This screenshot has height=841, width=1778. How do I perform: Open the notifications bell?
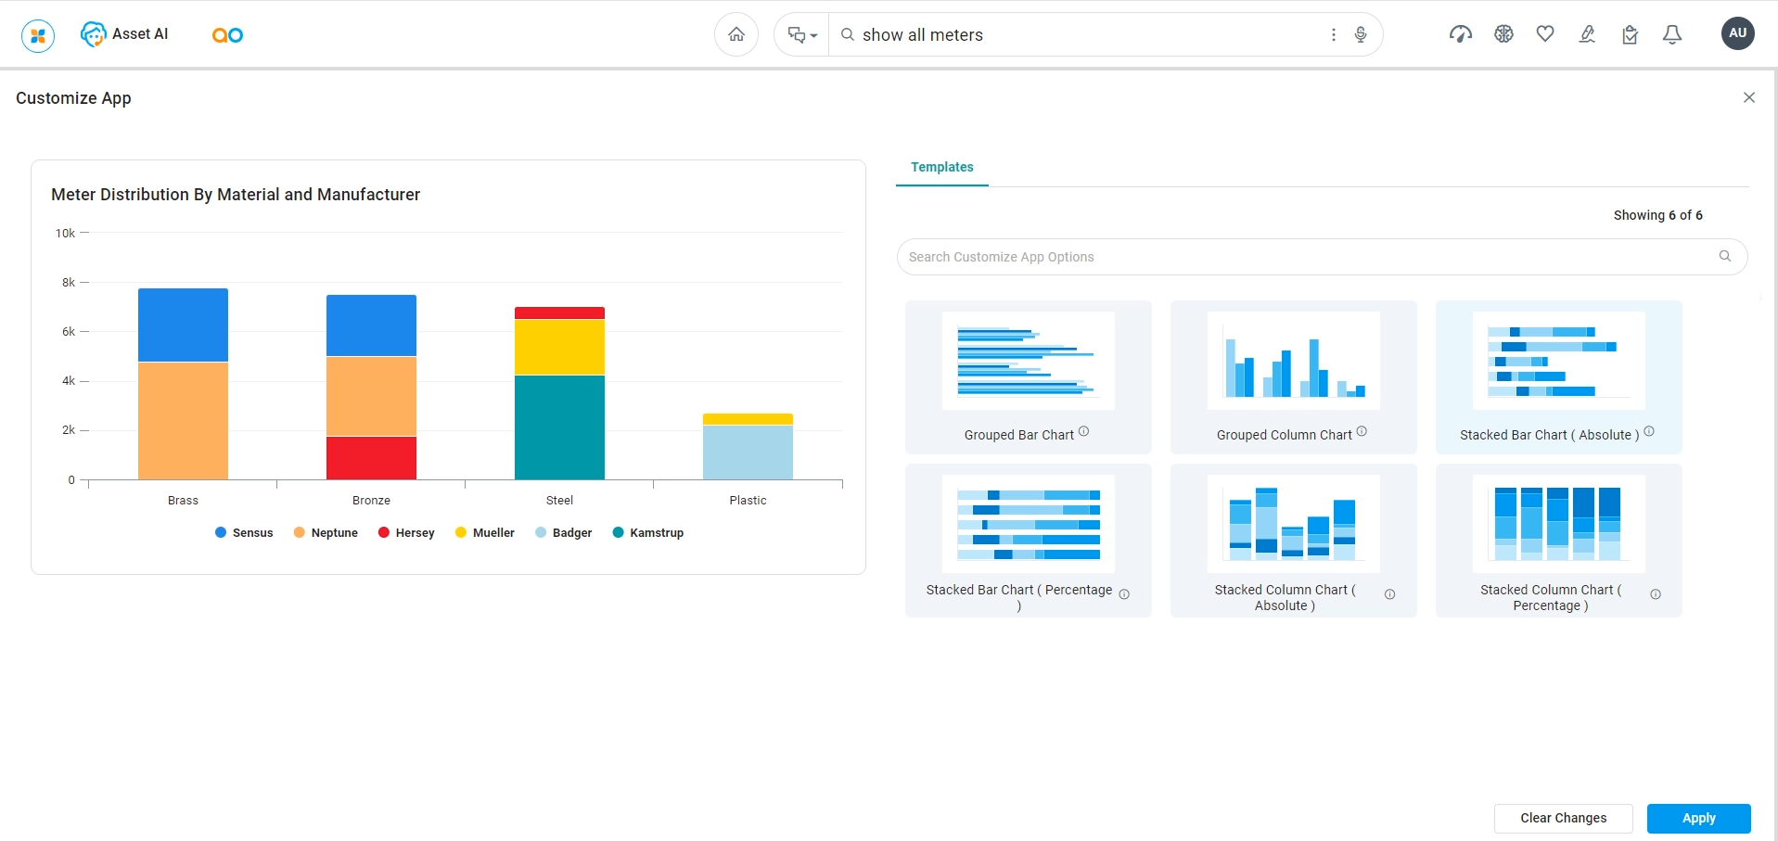[x=1672, y=34]
